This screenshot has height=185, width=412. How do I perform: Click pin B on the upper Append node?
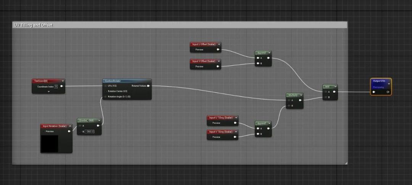pos(258,63)
